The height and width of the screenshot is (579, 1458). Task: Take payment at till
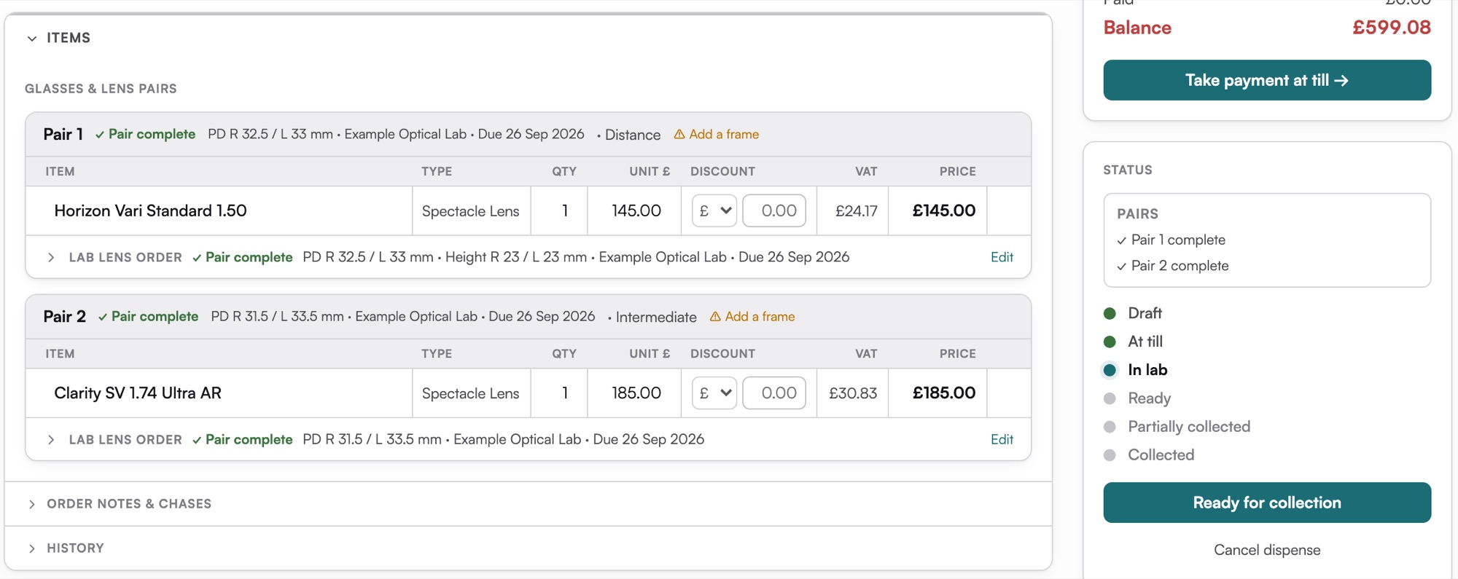1267,80
